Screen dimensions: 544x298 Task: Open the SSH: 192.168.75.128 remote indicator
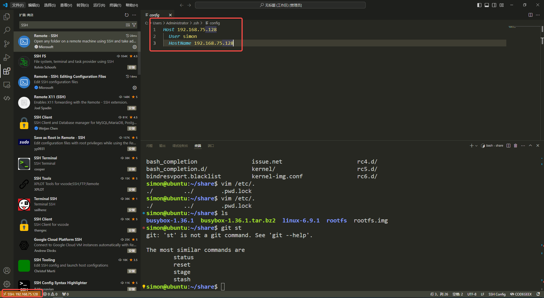click(21, 294)
